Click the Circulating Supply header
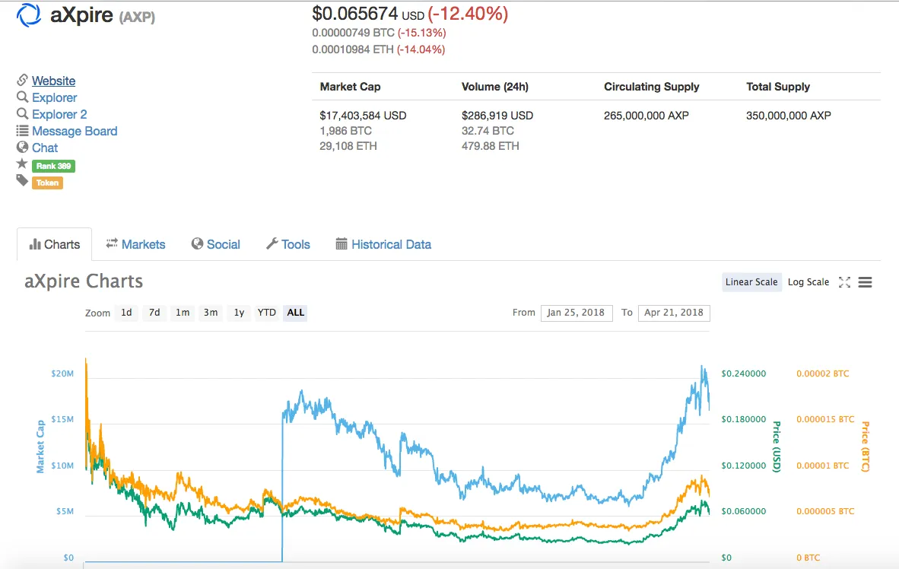 click(651, 87)
